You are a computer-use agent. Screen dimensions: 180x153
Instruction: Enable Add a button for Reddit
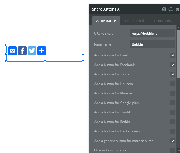[173, 122]
